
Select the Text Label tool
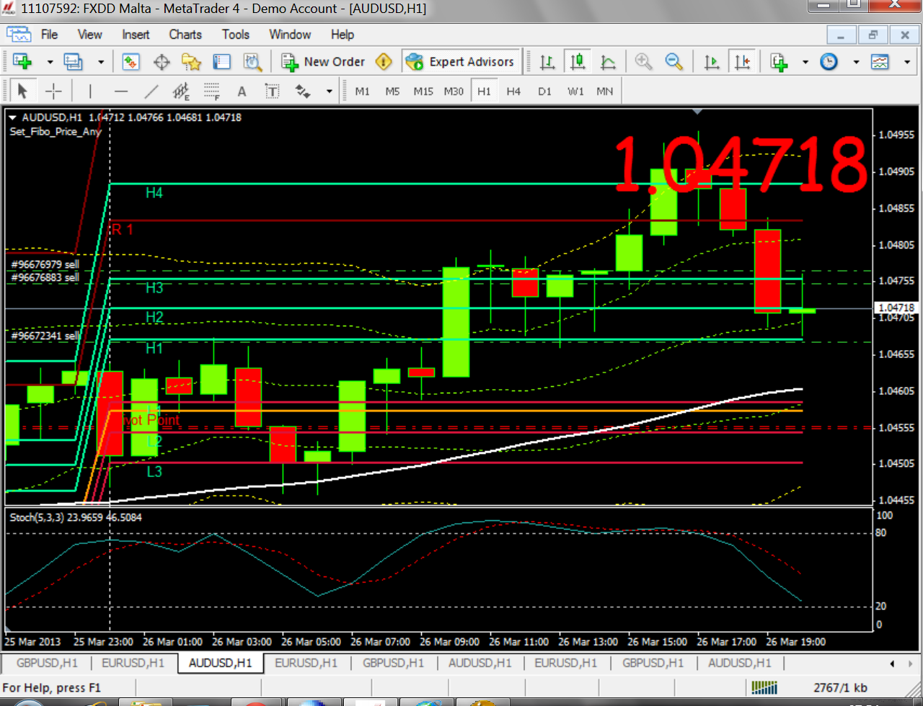(x=272, y=91)
